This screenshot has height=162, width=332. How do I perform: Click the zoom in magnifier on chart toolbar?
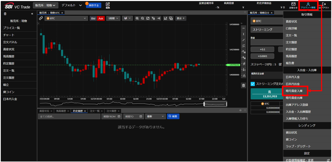coord(137,18)
